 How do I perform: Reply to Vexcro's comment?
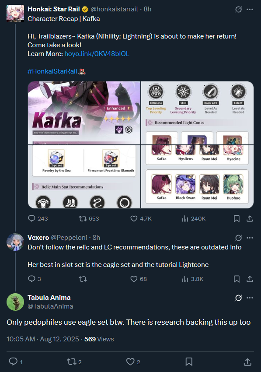click(35, 279)
